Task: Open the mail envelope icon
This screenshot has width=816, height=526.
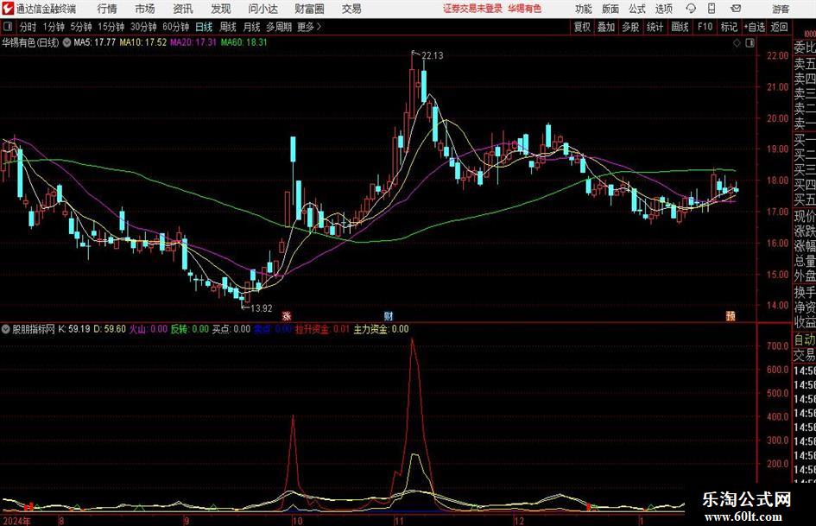Action: click(736, 9)
